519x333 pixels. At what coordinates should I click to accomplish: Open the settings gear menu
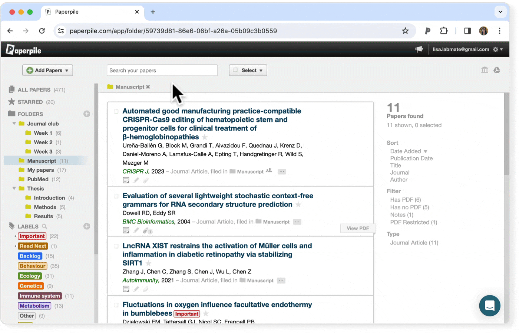click(496, 49)
